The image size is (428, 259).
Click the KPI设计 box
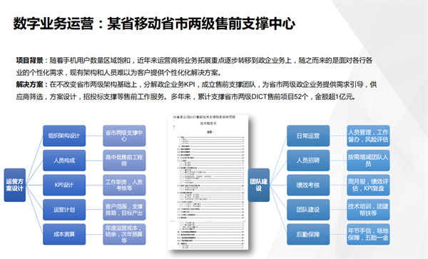point(64,185)
